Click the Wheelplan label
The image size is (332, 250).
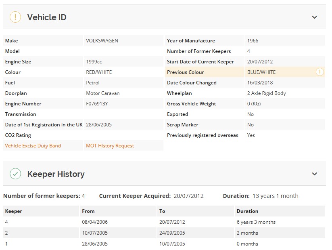pyautogui.click(x=180, y=93)
